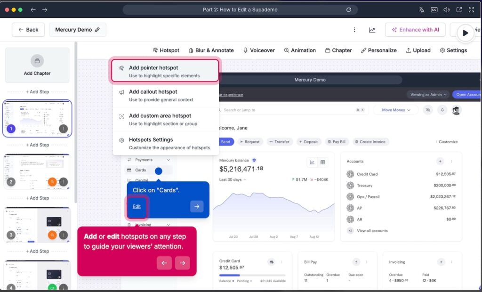
Task: Click Deposit action chip
Action: [309, 142]
